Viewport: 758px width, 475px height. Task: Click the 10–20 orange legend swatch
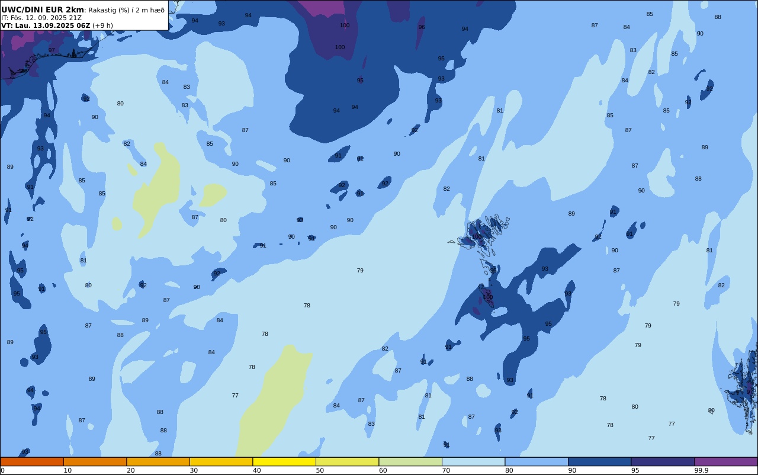tap(95, 461)
